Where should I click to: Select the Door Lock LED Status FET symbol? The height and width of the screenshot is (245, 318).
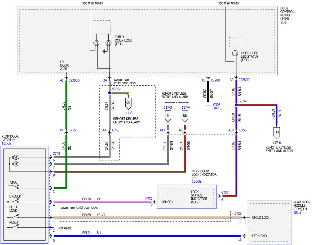tap(235, 53)
